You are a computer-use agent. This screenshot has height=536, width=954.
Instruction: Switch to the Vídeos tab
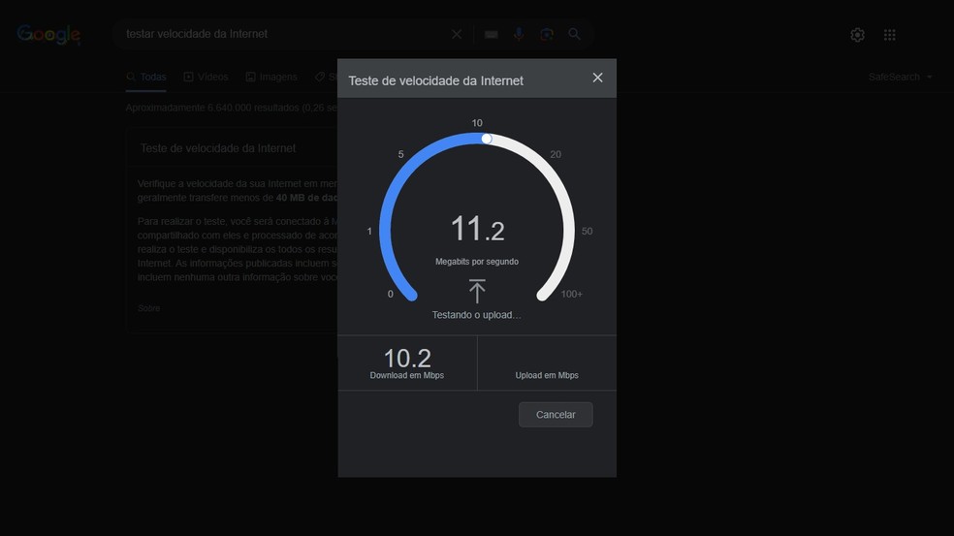[x=206, y=77]
